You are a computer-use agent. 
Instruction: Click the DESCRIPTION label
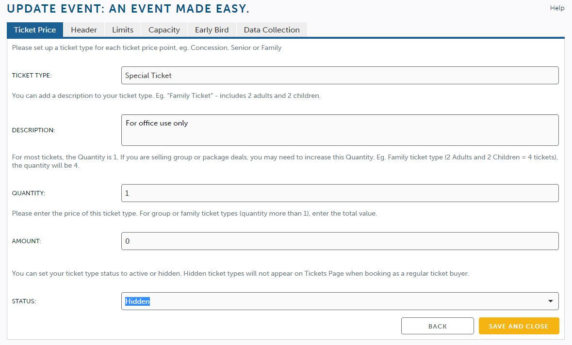pos(33,130)
